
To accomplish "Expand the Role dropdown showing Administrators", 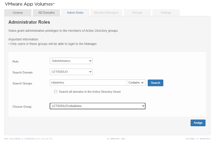I will tap(71, 61).
